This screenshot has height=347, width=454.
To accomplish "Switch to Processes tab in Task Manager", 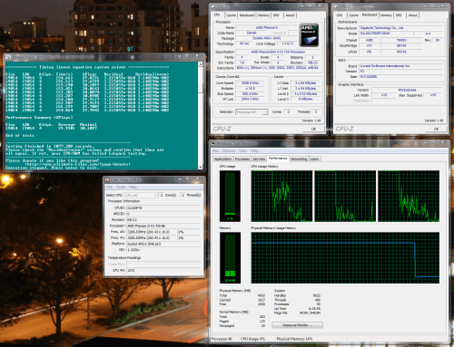I will click(242, 159).
